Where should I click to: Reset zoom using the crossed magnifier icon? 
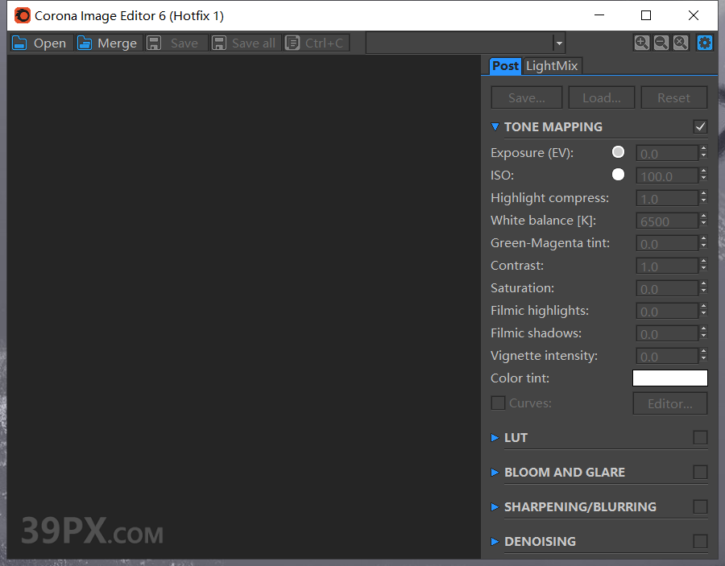point(681,42)
